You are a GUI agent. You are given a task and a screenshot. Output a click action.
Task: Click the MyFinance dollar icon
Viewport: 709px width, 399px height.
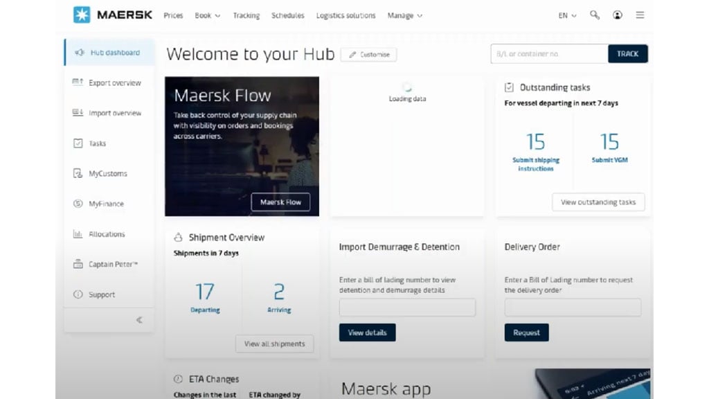point(78,204)
